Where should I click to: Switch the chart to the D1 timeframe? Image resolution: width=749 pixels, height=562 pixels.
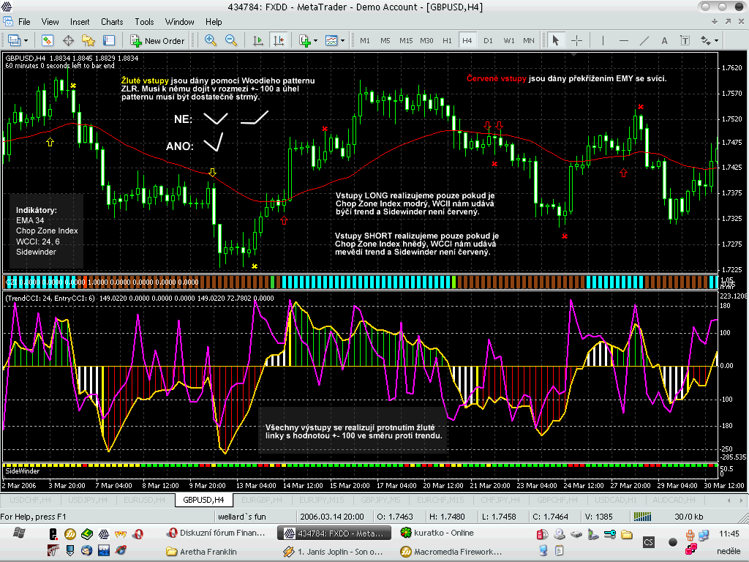(x=488, y=40)
